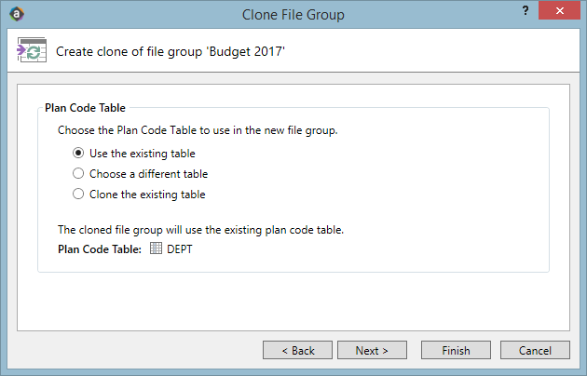Viewport: 587px width, 376px height.
Task: Click the bold 'Plan Code Table:' field label
Action: (100, 249)
